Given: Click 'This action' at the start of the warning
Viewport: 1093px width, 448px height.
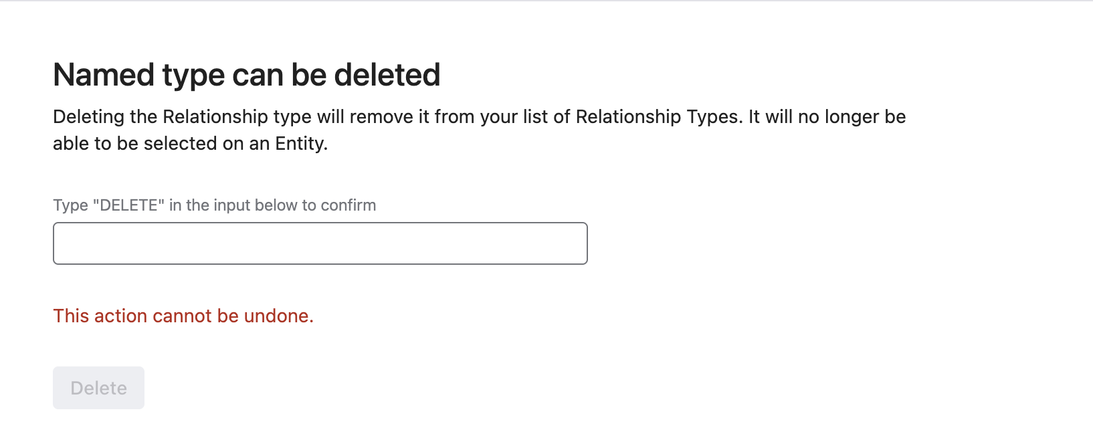Looking at the screenshot, I should point(100,316).
